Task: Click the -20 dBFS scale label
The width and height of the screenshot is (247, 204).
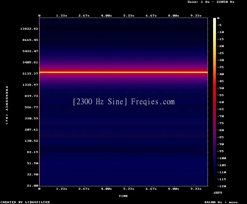Action: click(x=220, y=46)
